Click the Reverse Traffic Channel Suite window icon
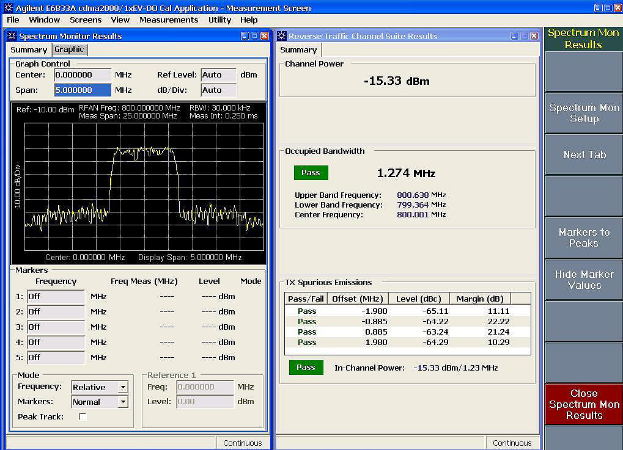The height and width of the screenshot is (450, 623). point(282,36)
